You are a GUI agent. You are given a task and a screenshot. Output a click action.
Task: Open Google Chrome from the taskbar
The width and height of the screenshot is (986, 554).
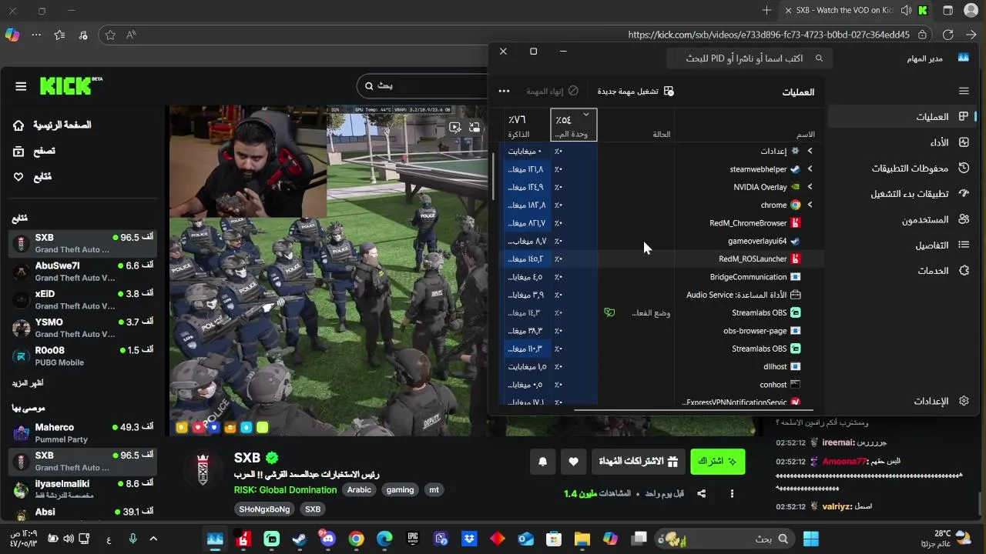click(x=356, y=539)
